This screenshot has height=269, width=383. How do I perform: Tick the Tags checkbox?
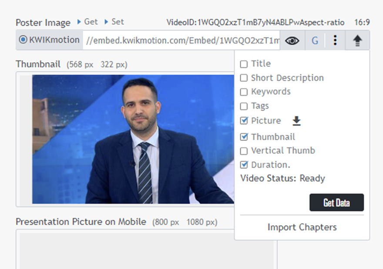point(244,106)
